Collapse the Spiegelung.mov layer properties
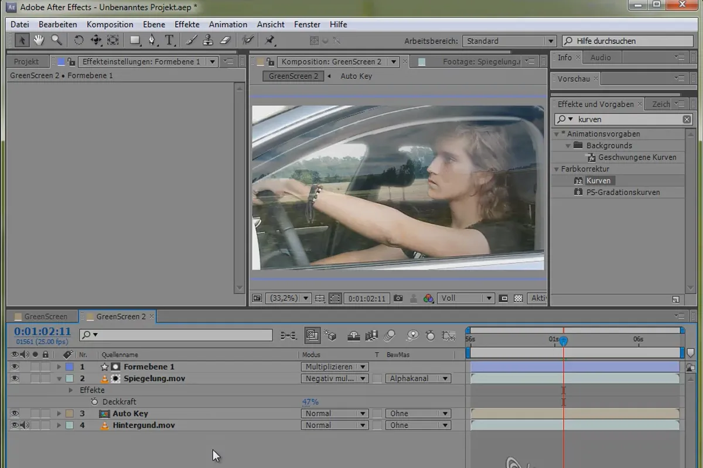703x468 pixels. [59, 378]
